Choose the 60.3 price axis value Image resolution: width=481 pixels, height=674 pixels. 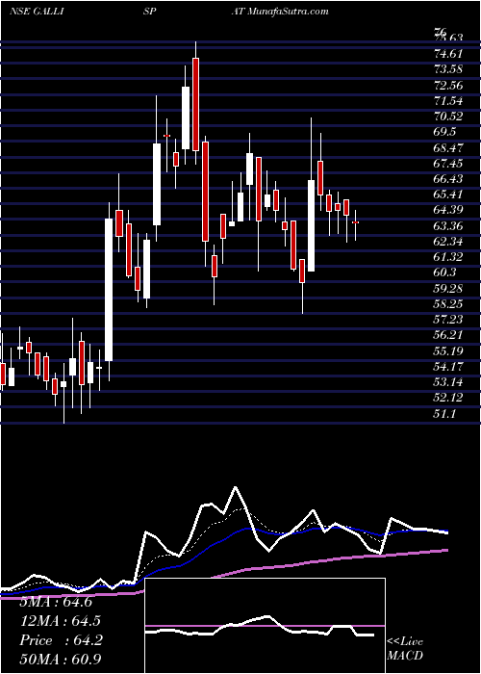pos(444,272)
